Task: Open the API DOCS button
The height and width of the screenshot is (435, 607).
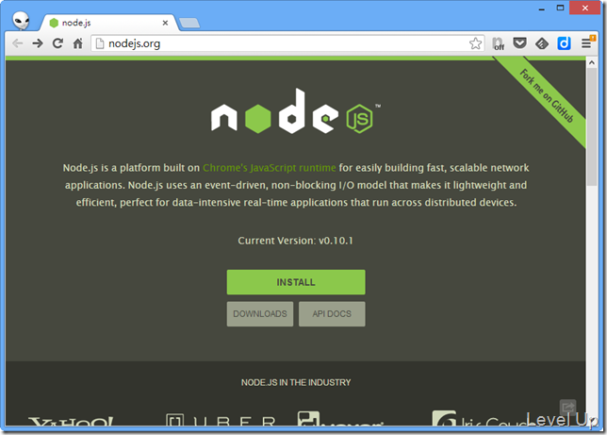Action: click(332, 314)
